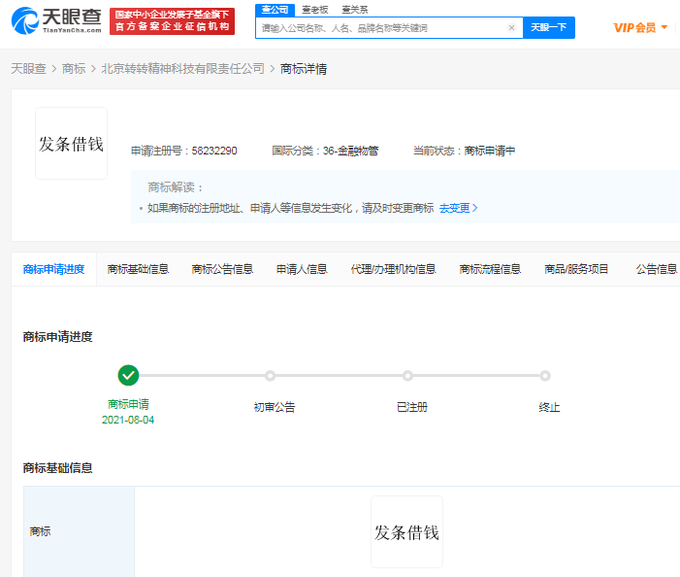This screenshot has height=577, width=680.
Task: Click the 商标基础信息 section heading
Action: click(x=57, y=467)
